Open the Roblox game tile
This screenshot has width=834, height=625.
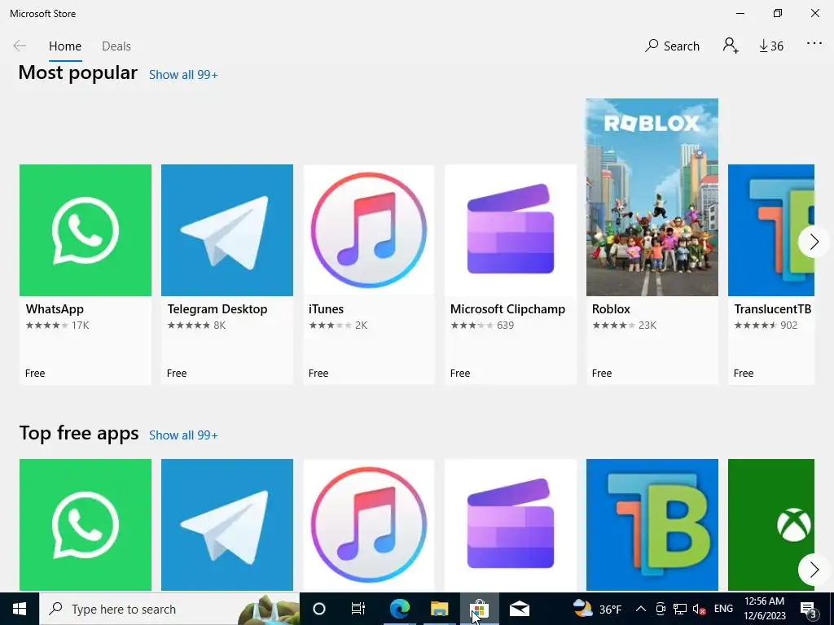point(652,242)
